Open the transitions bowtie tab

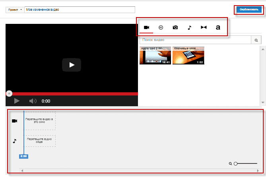click(204, 27)
